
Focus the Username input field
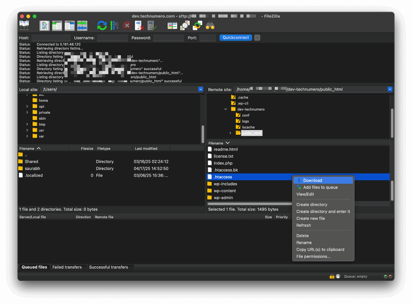pyautogui.click(x=112, y=38)
